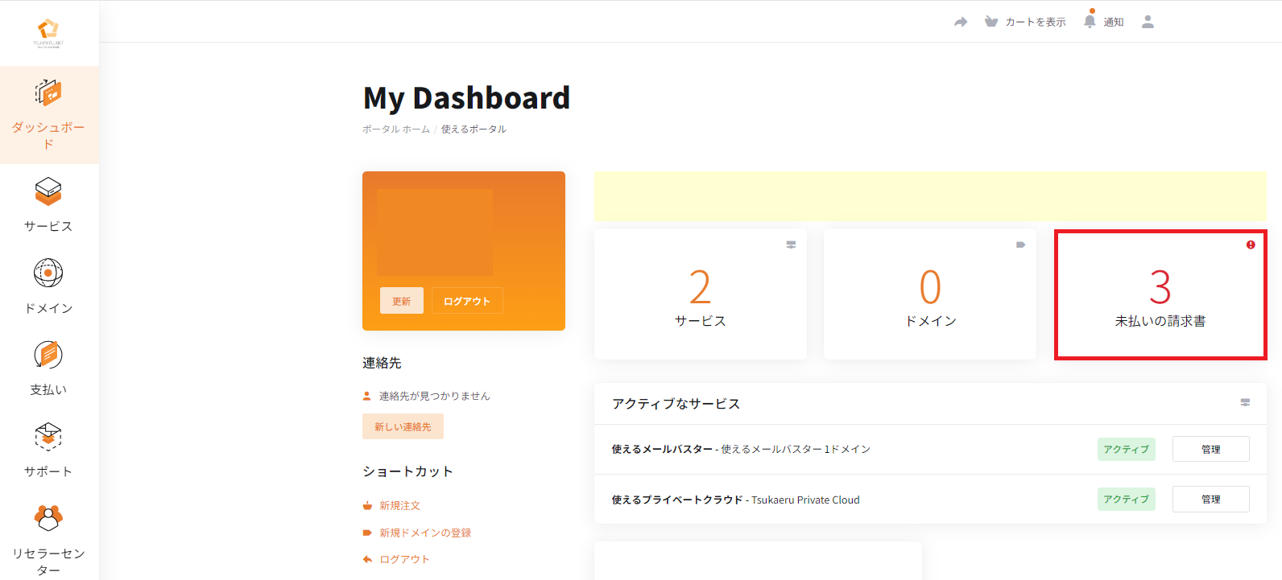The image size is (1282, 580).
Task: Select the 支払い label in the sidebar
Action: [48, 389]
